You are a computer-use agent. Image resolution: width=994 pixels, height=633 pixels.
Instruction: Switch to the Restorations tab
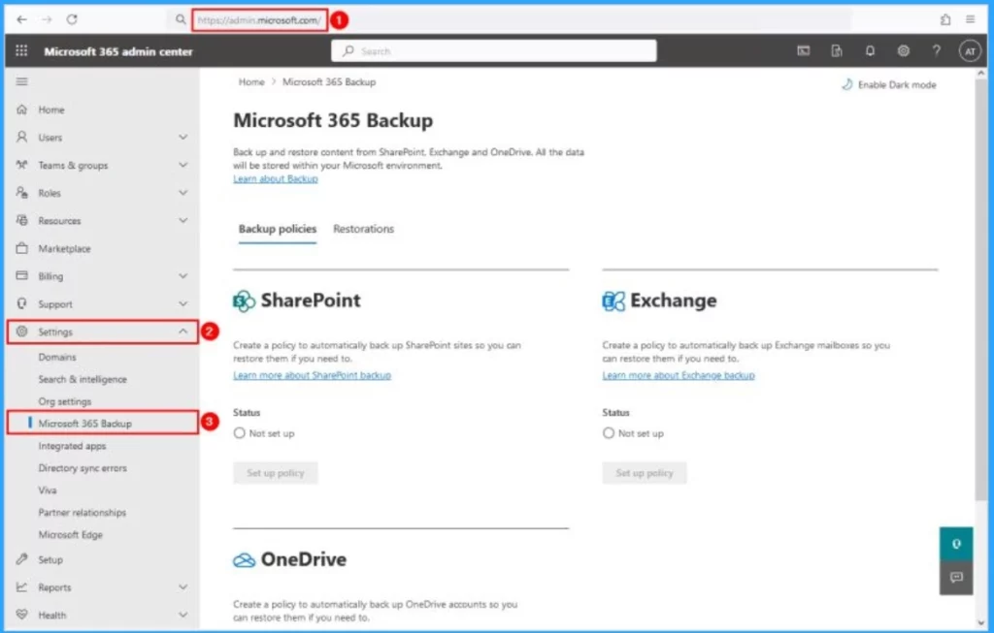click(x=363, y=229)
